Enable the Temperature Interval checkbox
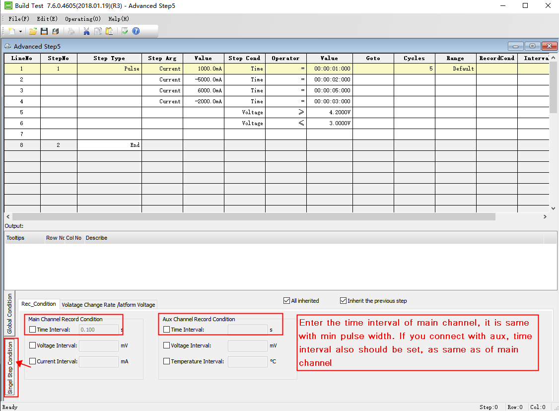The height and width of the screenshot is (411, 559). pos(166,361)
